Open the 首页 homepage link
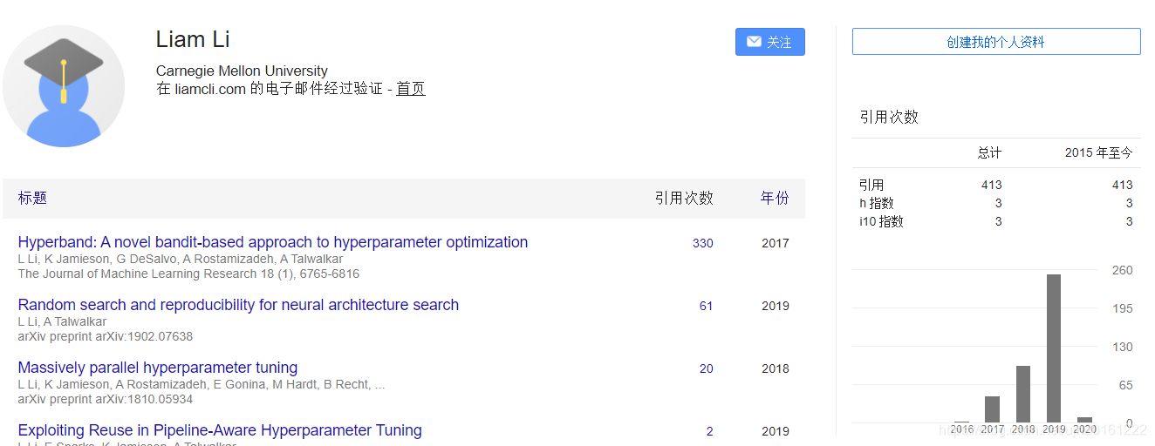The image size is (1155, 446). click(411, 88)
